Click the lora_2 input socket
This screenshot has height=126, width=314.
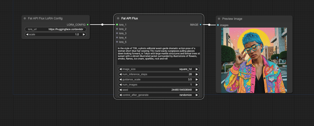(117, 29)
